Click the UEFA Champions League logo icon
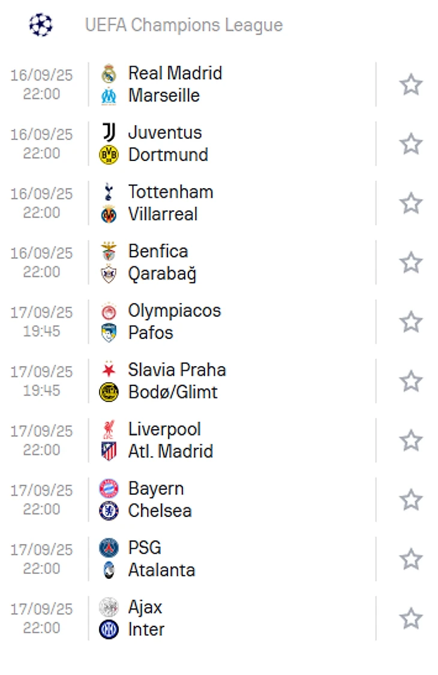 [41, 25]
